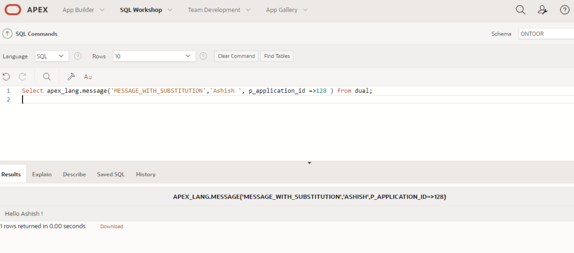Image resolution: width=574 pixels, height=253 pixels.
Task: Switch to the Explain tab
Action: (41, 175)
